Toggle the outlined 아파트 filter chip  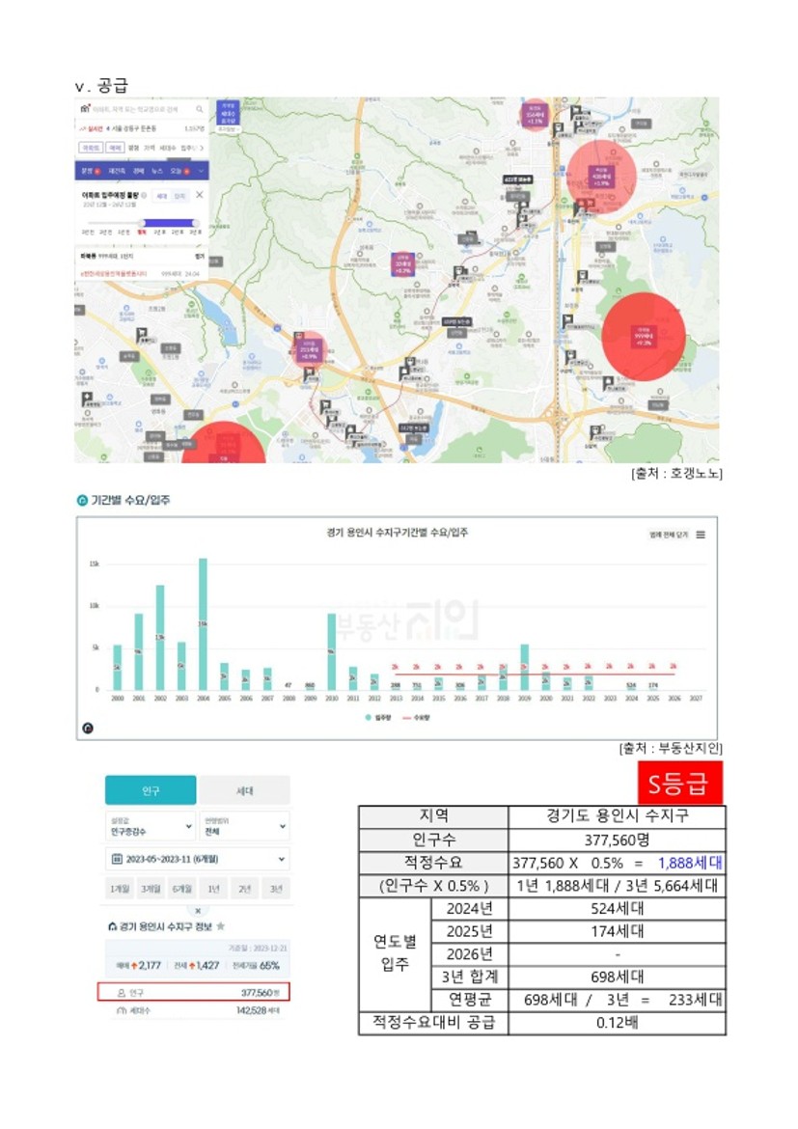(91, 147)
